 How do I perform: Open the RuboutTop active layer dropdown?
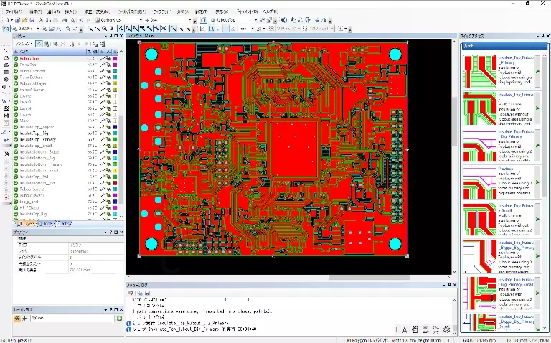coord(256,20)
